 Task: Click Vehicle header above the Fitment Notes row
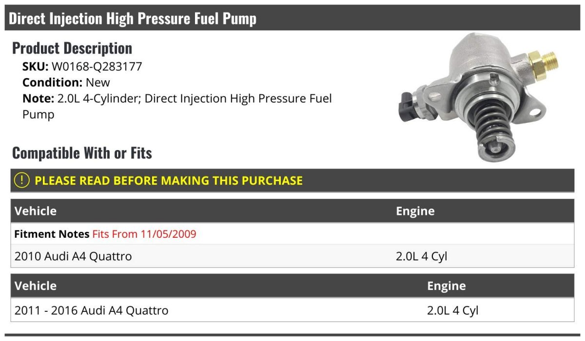click(36, 211)
